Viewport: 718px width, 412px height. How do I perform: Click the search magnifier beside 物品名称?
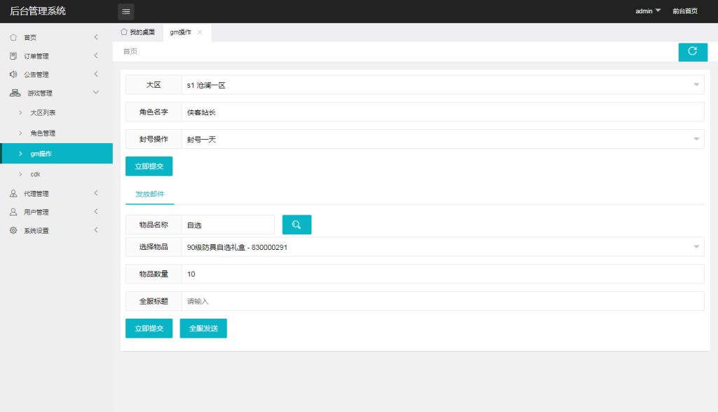click(x=296, y=224)
